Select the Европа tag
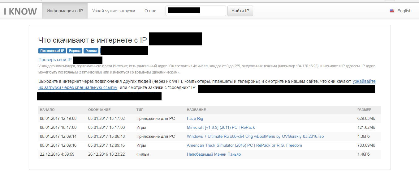The height and width of the screenshot is (177, 419). coord(75,51)
